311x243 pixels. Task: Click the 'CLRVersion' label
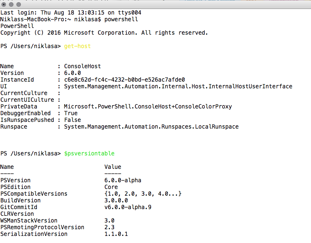pos(17,214)
